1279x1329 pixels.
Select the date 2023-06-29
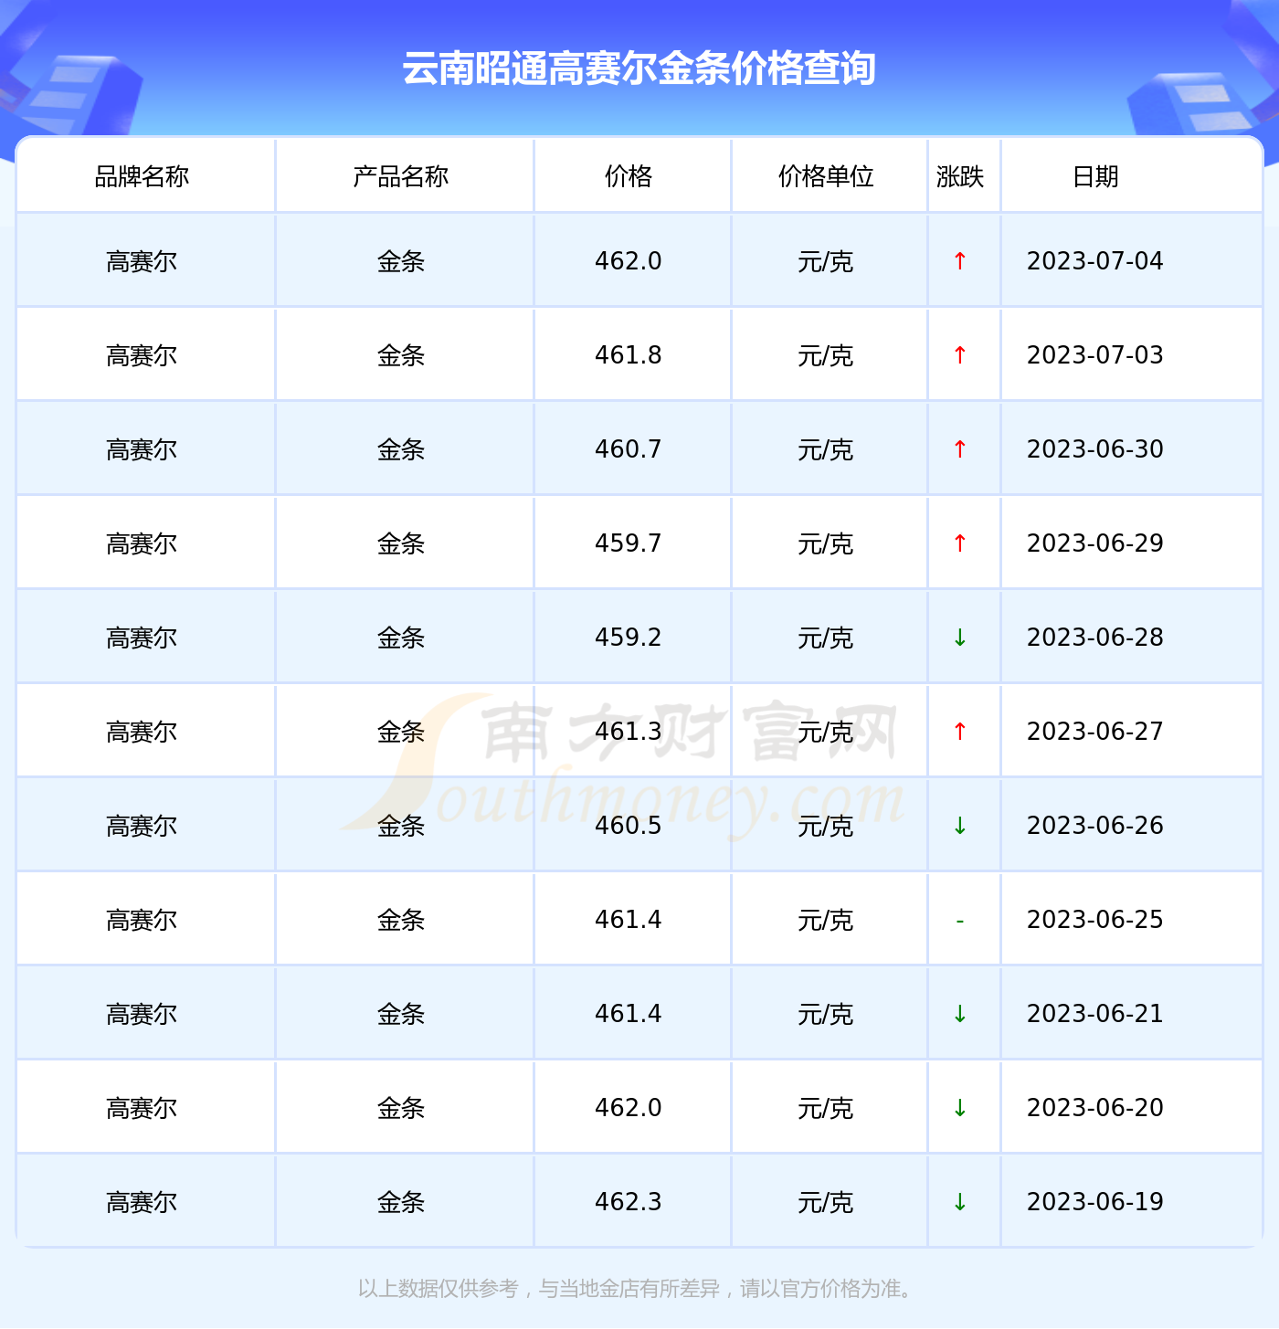(1095, 543)
